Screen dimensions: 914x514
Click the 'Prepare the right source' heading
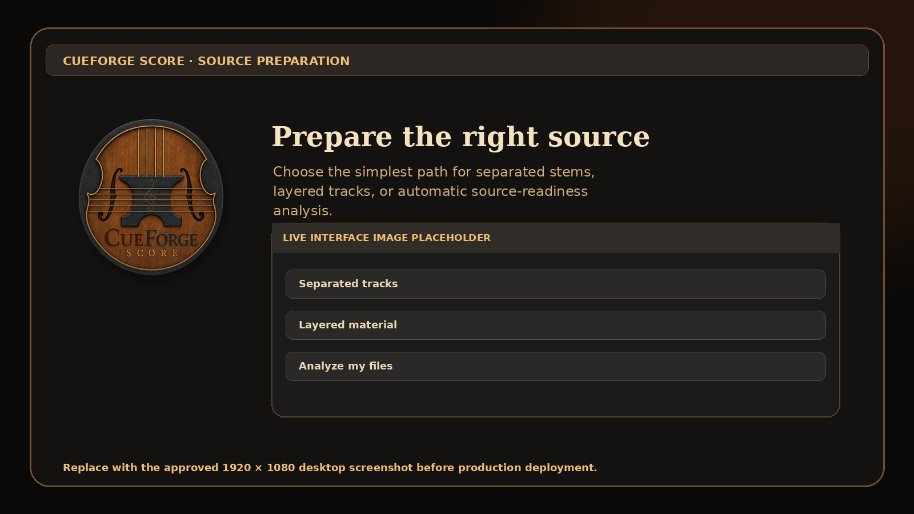pos(460,137)
